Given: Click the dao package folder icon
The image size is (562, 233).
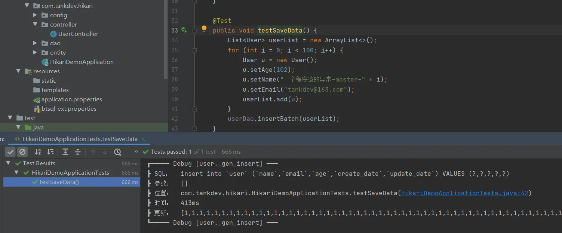Looking at the screenshot, I should click(45, 43).
